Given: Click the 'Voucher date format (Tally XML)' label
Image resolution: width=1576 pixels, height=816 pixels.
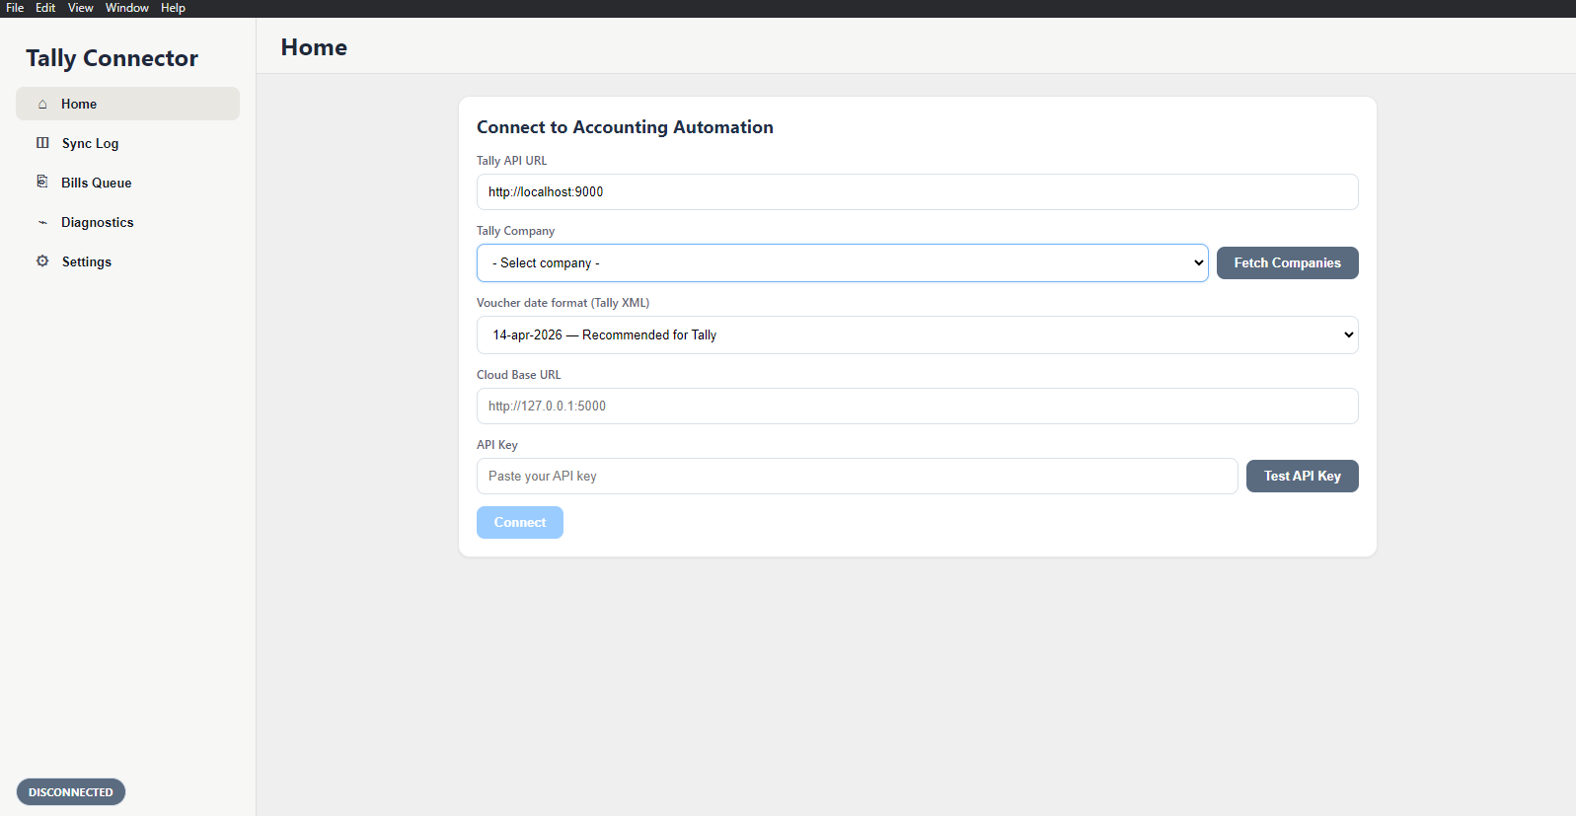Looking at the screenshot, I should (x=563, y=303).
